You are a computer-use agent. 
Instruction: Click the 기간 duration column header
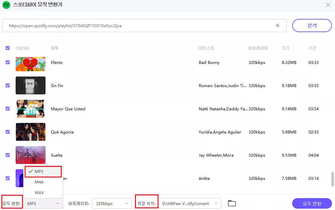pos(312,48)
